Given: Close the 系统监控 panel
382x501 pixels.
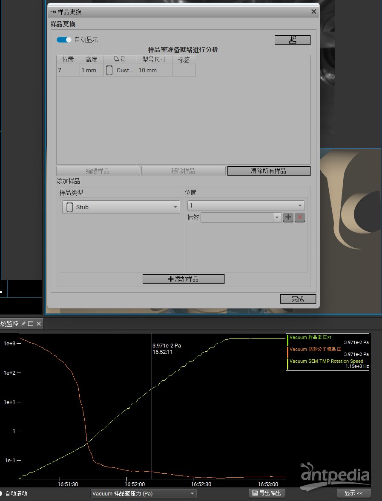Looking at the screenshot, I should (39, 324).
